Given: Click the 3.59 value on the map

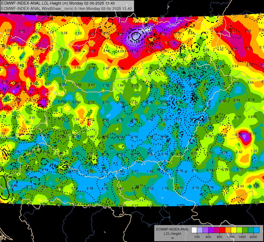Looking at the screenshot, I should click(x=77, y=68).
